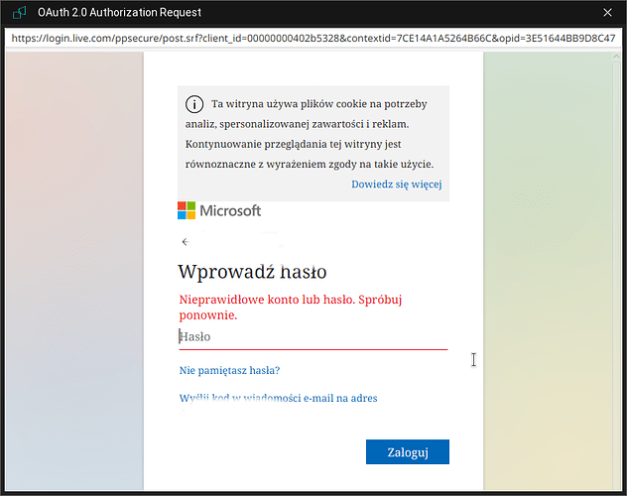Open the 'Dowiedz się więcej' link
Screen dimensions: 627x496
396,185
